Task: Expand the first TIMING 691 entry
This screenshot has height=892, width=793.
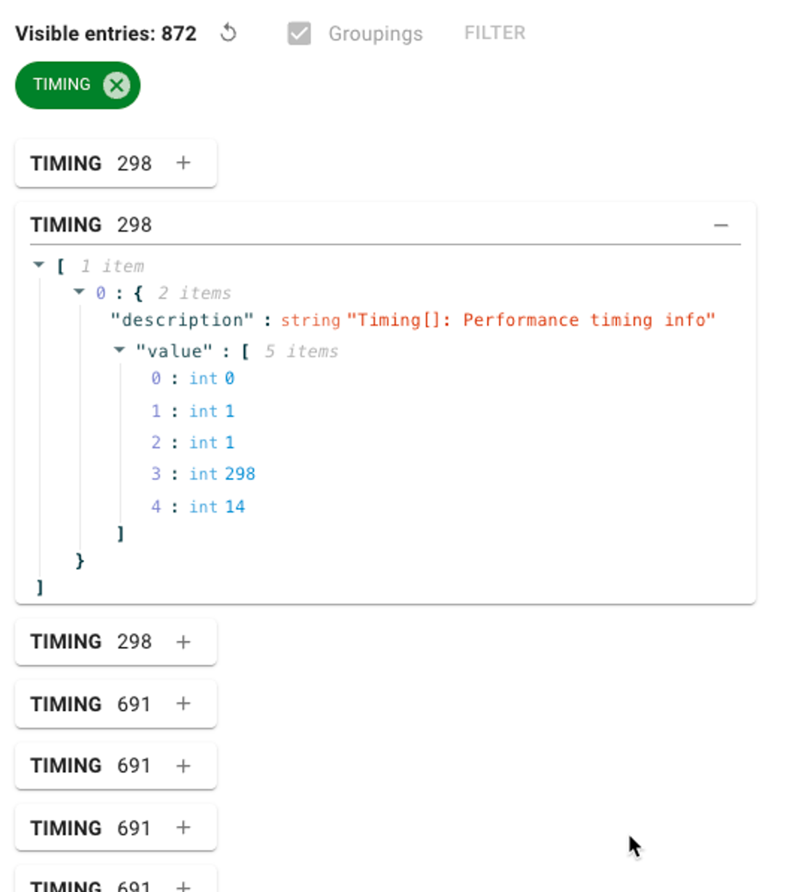Action: 183,704
